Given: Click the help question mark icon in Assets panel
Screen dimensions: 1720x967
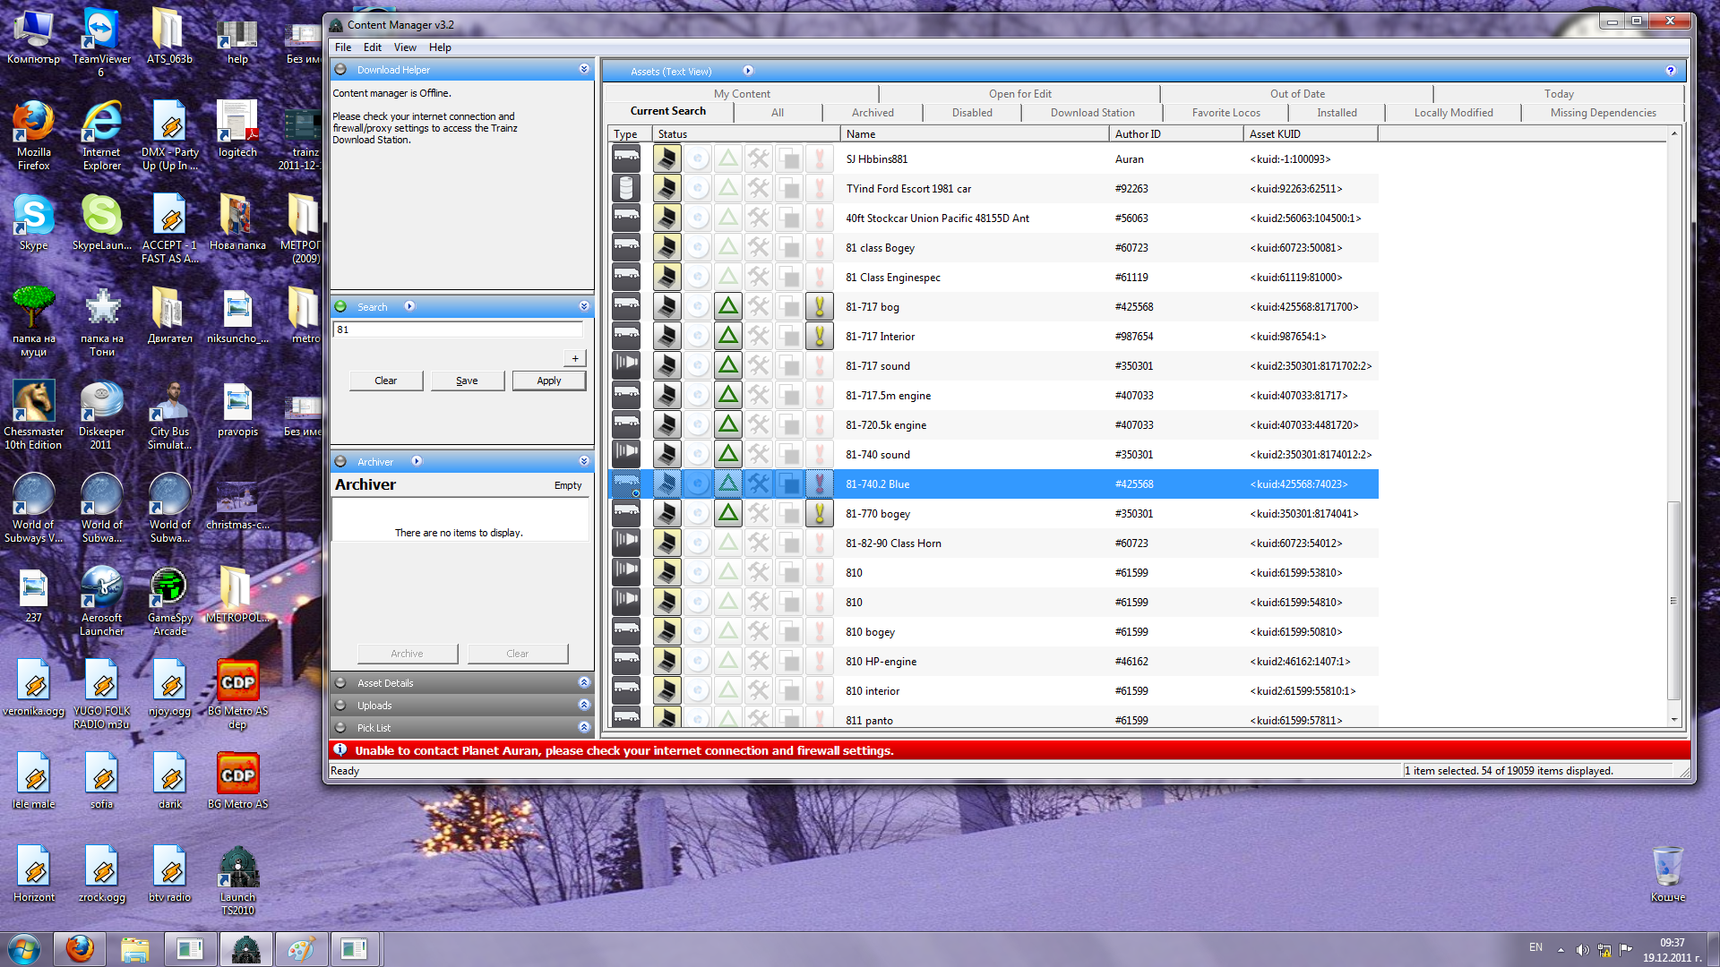Looking at the screenshot, I should point(1670,71).
